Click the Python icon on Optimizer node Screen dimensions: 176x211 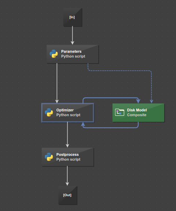point(49,112)
